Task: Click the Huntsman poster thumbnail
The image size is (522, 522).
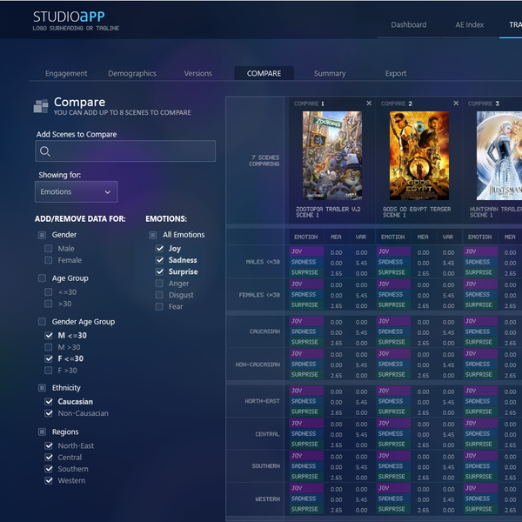Action: (499, 156)
